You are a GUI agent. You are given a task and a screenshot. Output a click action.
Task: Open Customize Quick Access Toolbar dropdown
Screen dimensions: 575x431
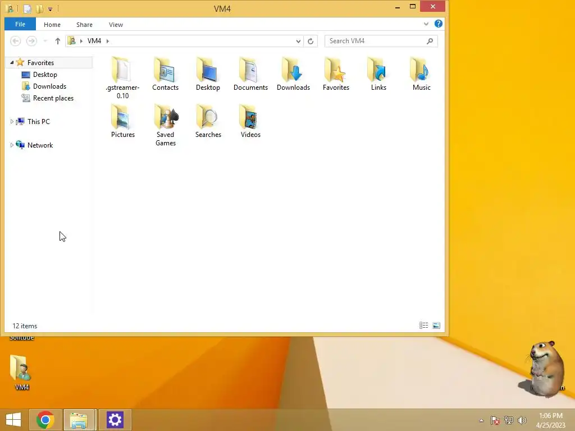point(50,9)
